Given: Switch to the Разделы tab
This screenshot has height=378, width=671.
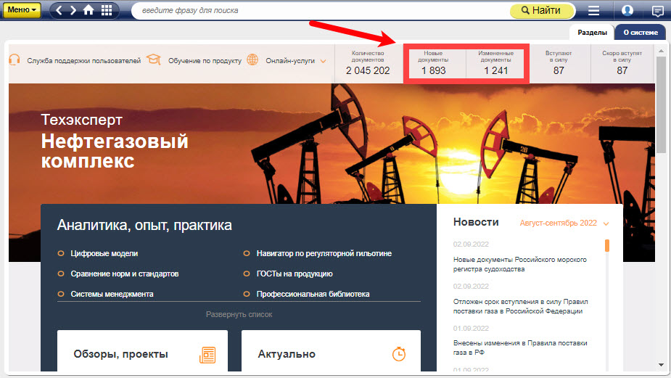Looking at the screenshot, I should point(592,33).
